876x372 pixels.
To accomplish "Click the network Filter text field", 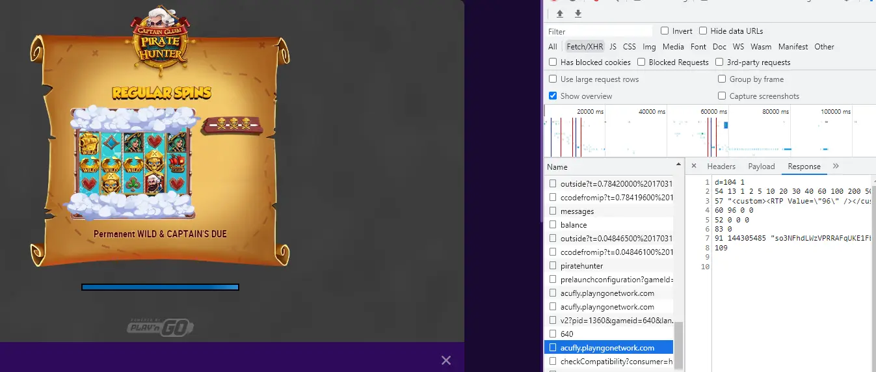I will pos(598,31).
